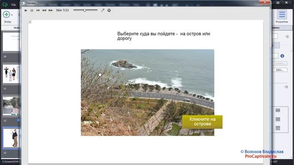Fast forward with the double-arrow button
Image resolution: width=294 pixels, height=165 pixels.
click(51, 11)
